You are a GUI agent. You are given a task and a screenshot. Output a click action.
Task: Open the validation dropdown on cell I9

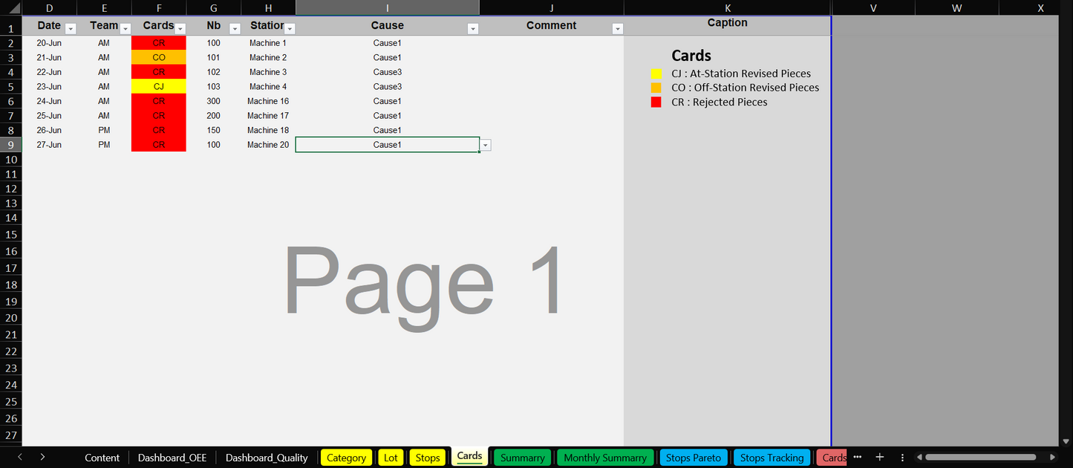[486, 145]
